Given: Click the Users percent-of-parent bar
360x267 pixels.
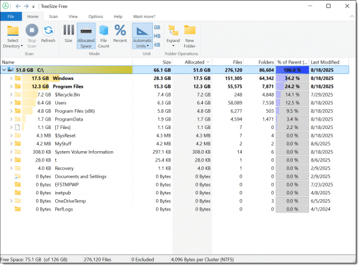Looking at the screenshot, I should 290,103.
